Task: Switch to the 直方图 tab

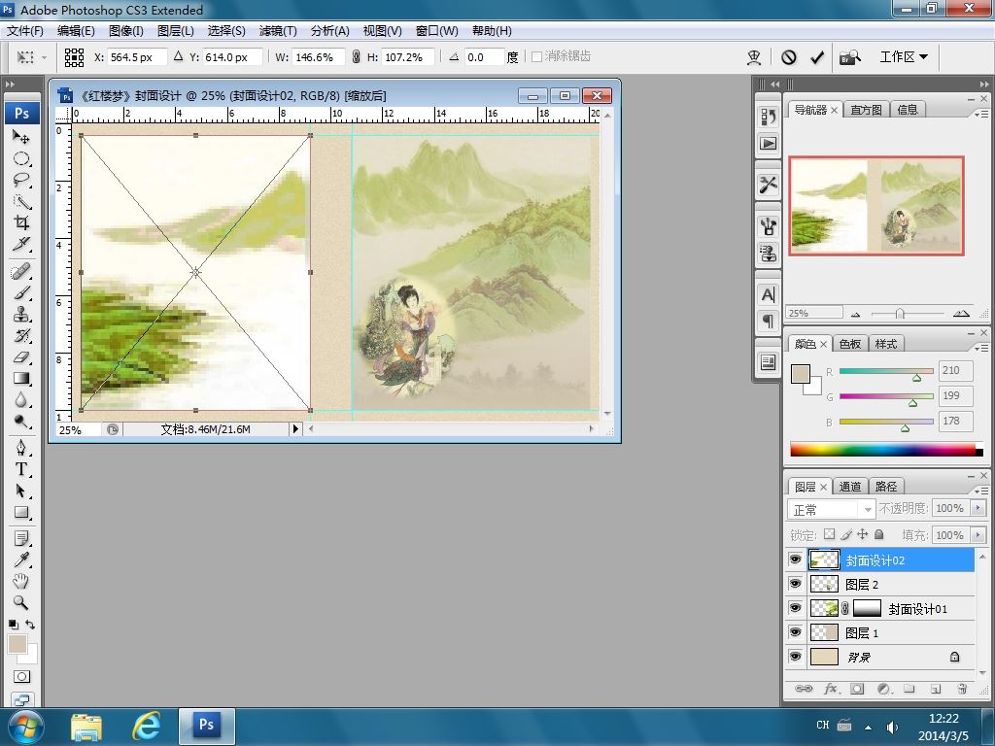Action: 866,110
